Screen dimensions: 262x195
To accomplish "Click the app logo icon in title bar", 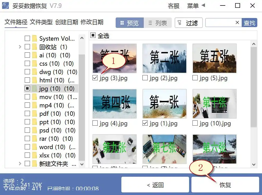I will coord(5,5).
